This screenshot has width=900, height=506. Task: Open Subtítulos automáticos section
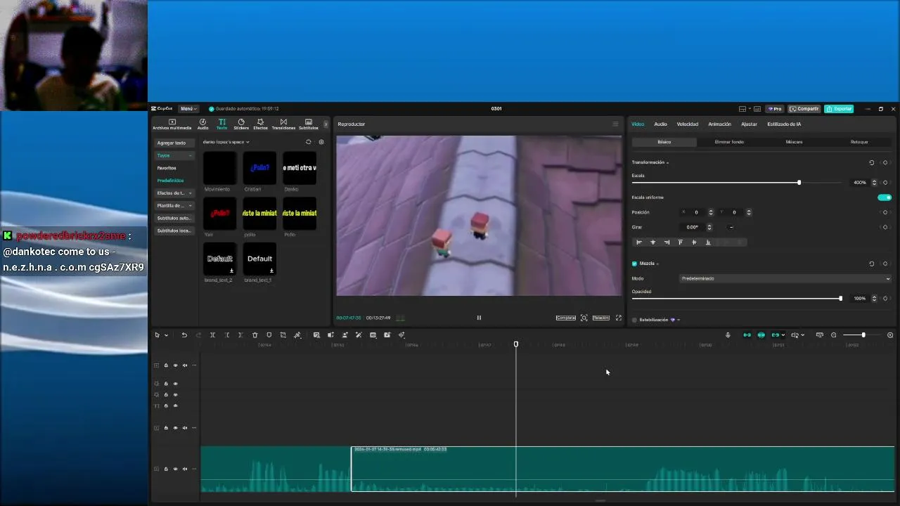tap(174, 219)
